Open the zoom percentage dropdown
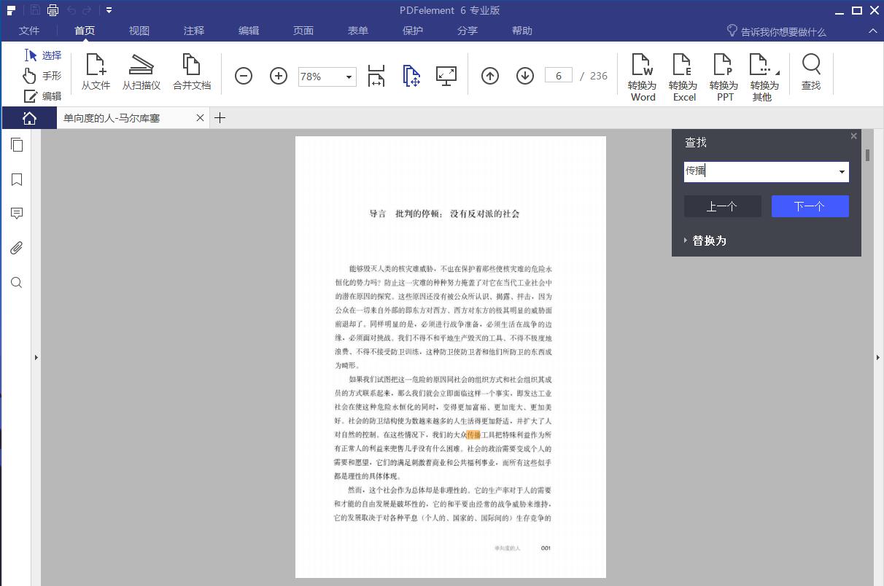Viewport: 884px width, 586px height. coord(348,77)
